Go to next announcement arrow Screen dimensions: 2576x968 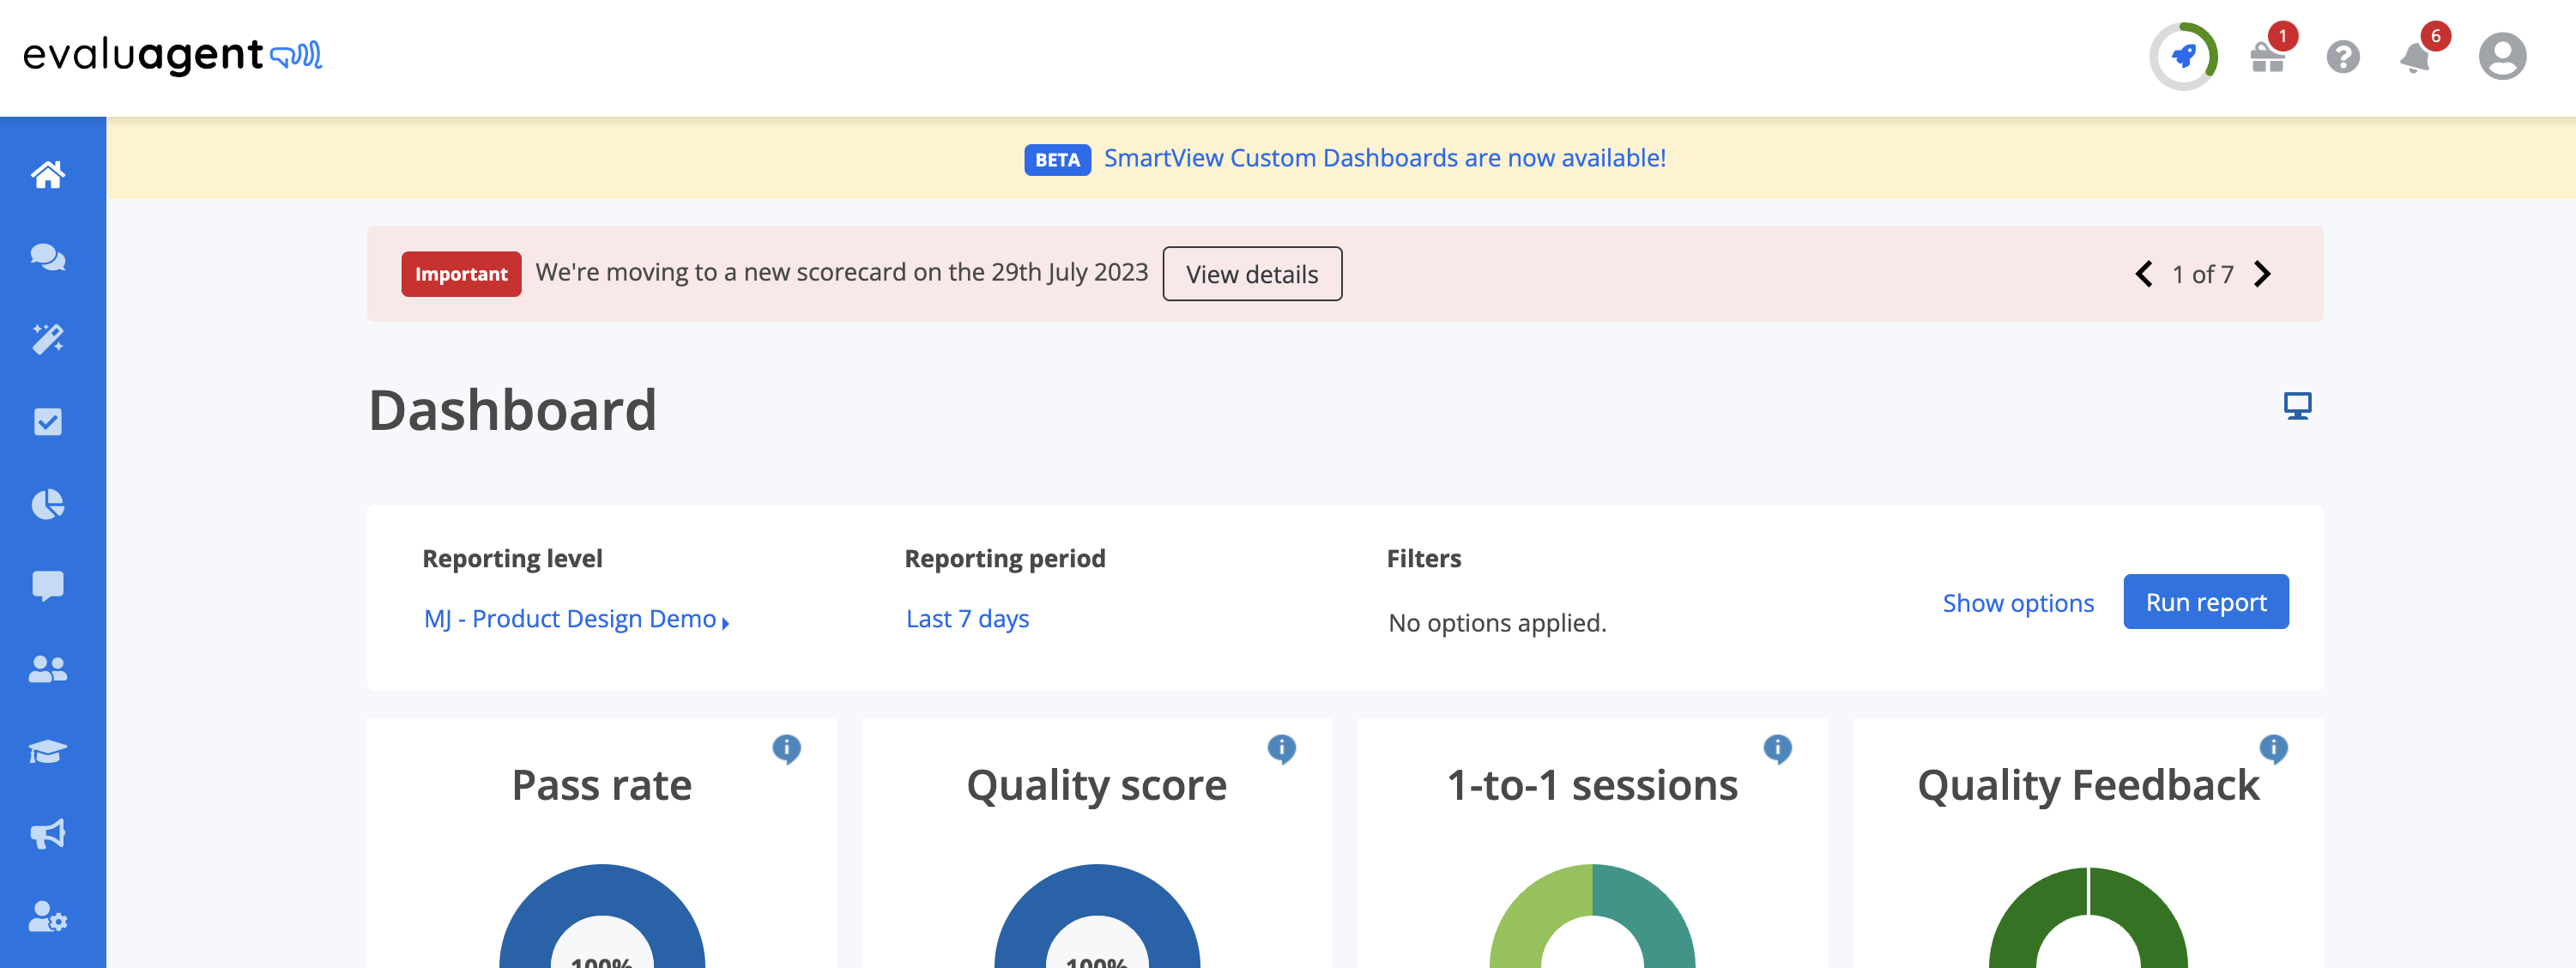point(2263,274)
